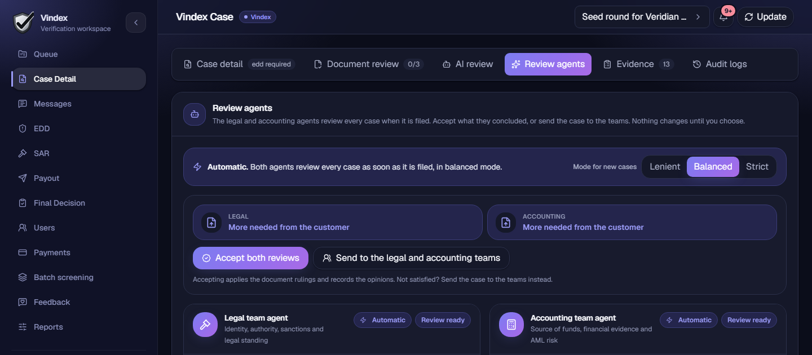
Task: Click Accept both reviews
Action: 250,258
